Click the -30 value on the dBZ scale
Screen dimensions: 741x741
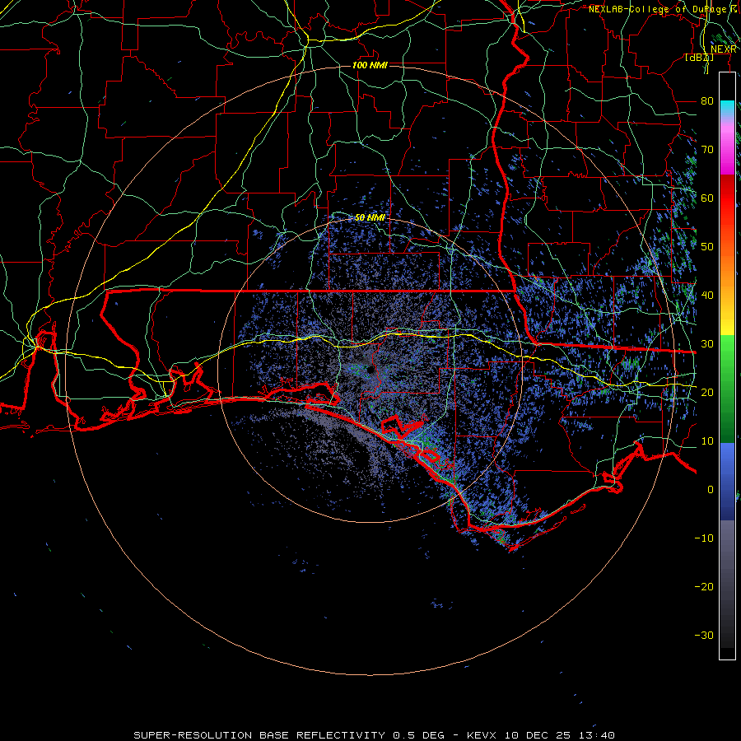click(704, 635)
